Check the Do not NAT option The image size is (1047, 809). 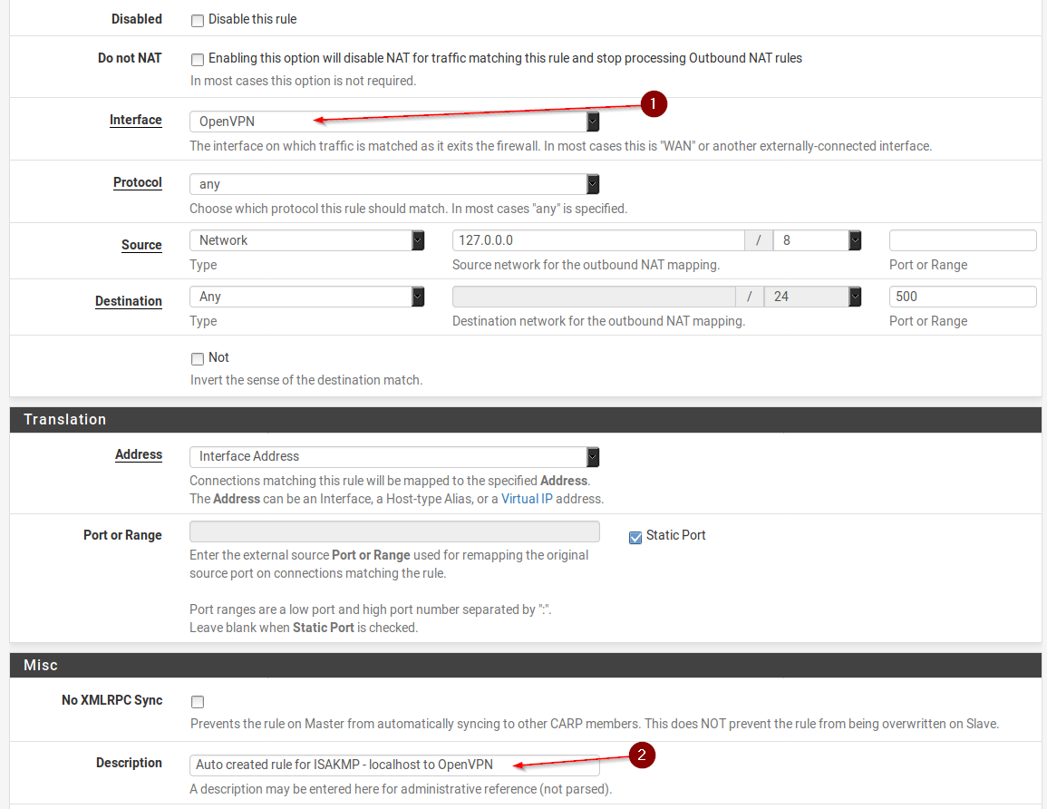point(198,59)
